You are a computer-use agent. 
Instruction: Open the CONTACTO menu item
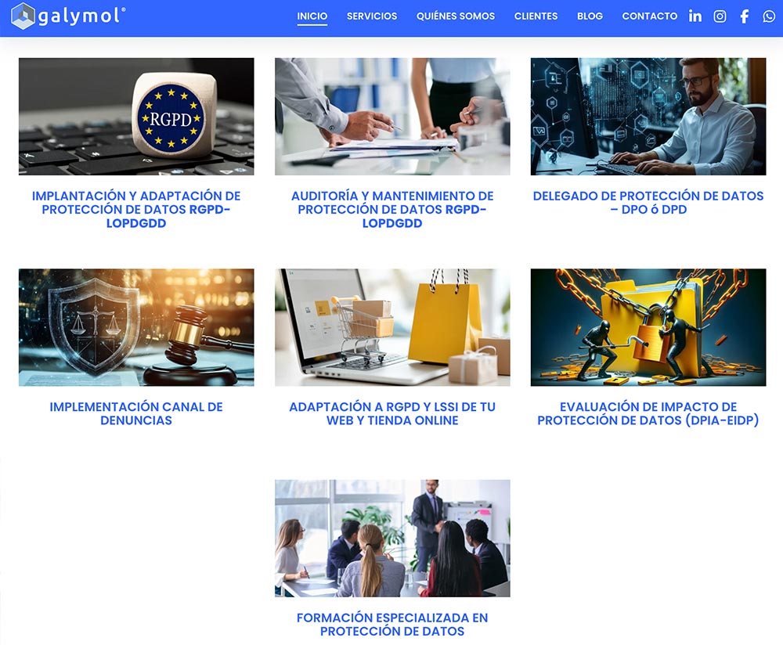coord(650,16)
